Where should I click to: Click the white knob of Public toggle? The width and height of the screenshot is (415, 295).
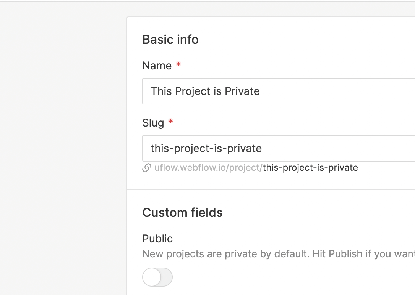pyautogui.click(x=152, y=277)
